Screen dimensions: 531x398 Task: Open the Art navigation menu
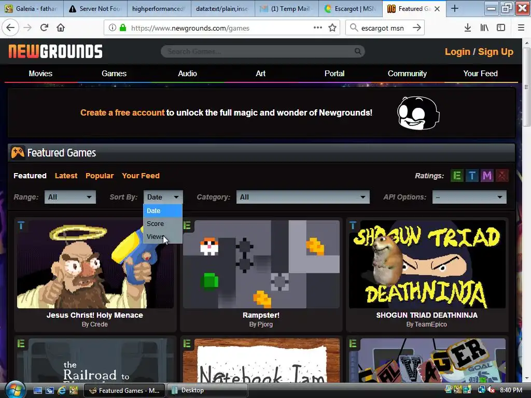point(261,74)
